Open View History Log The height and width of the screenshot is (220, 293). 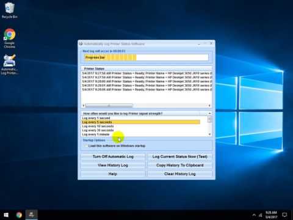point(113,165)
